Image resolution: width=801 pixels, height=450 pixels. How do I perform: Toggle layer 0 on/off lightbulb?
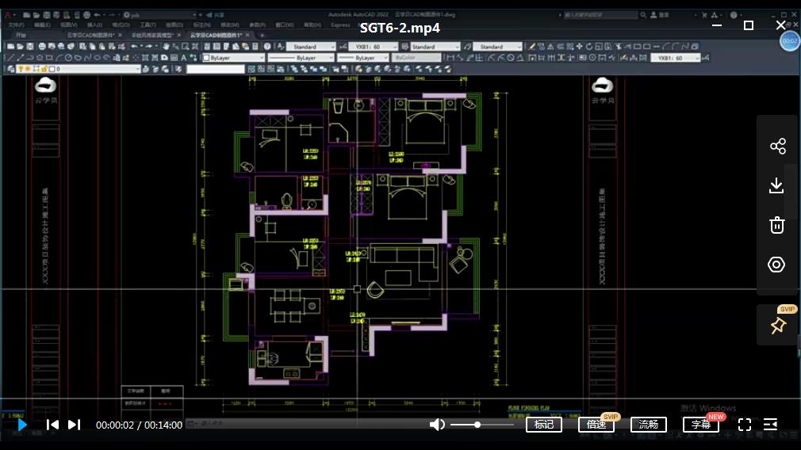tap(21, 69)
